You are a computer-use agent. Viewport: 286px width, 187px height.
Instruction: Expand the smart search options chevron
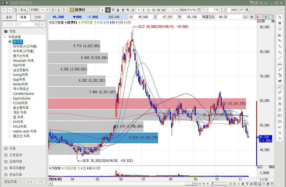42,24
